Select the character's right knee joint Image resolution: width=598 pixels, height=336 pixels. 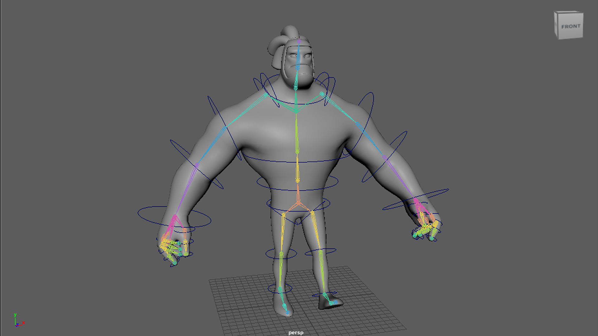click(x=281, y=254)
